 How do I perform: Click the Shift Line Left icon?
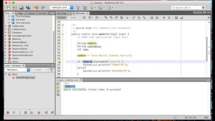(152, 17)
